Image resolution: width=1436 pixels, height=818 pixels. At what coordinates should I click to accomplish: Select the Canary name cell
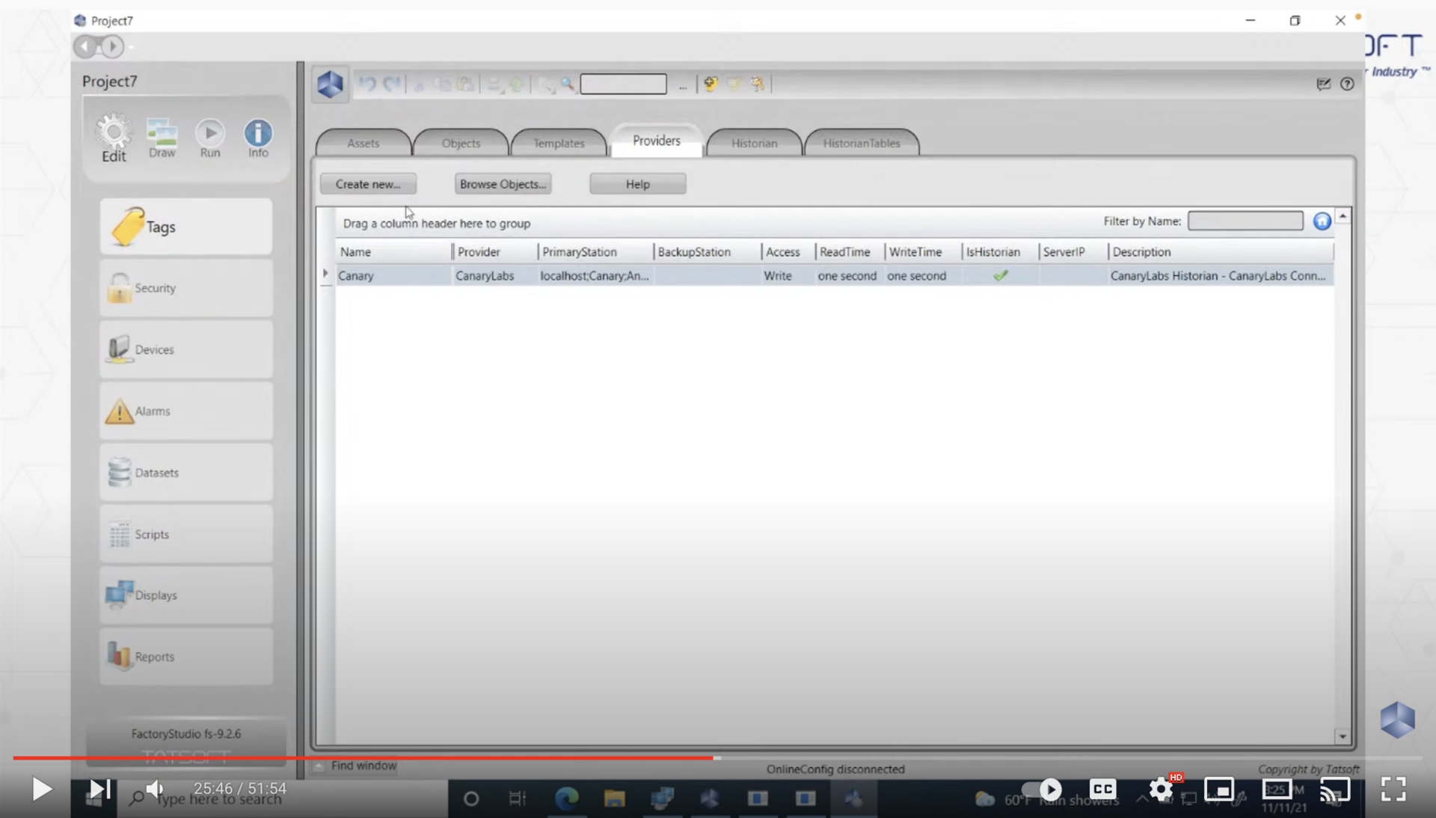tap(393, 276)
